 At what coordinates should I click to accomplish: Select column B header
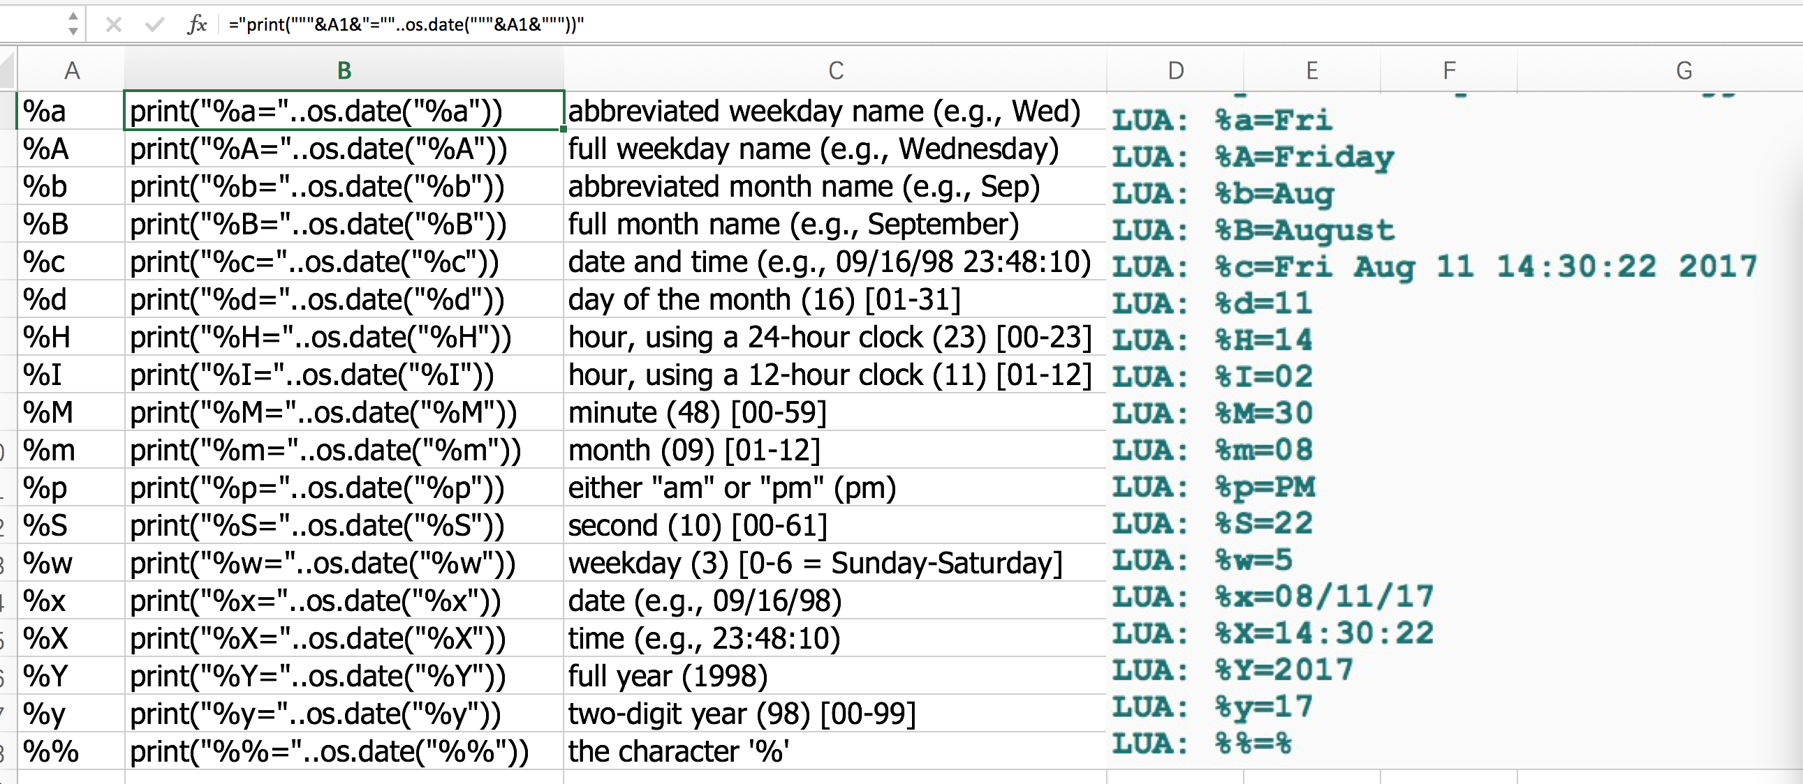pyautogui.click(x=344, y=70)
